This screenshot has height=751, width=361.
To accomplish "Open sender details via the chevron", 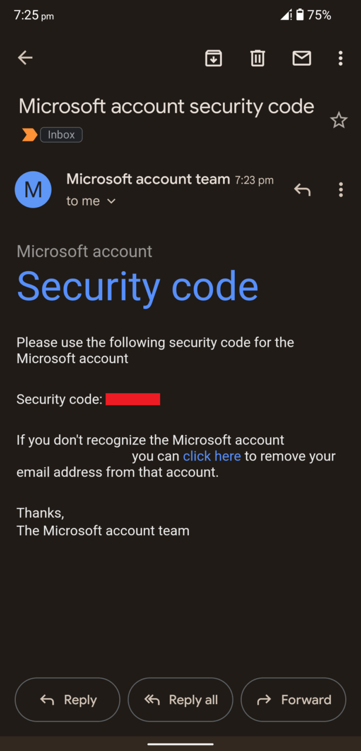I will pos(112,201).
